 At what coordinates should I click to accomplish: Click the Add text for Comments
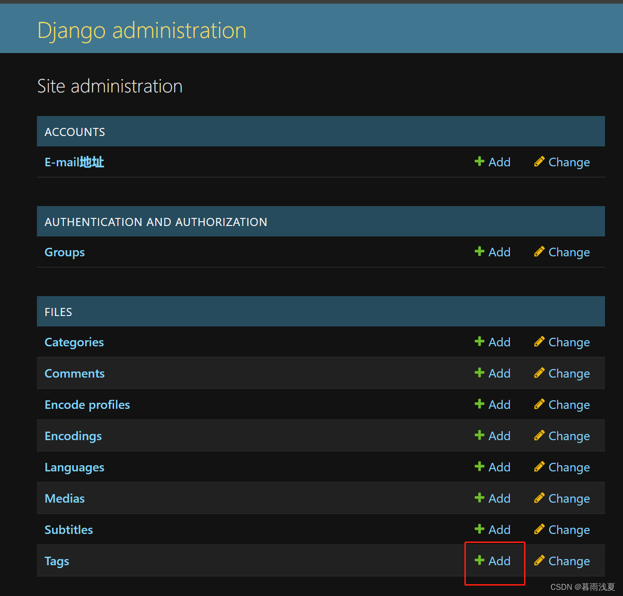[499, 373]
